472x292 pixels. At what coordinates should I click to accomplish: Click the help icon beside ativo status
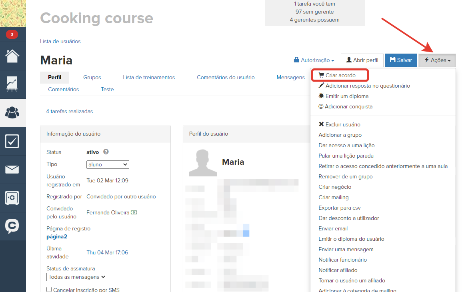tap(106, 152)
